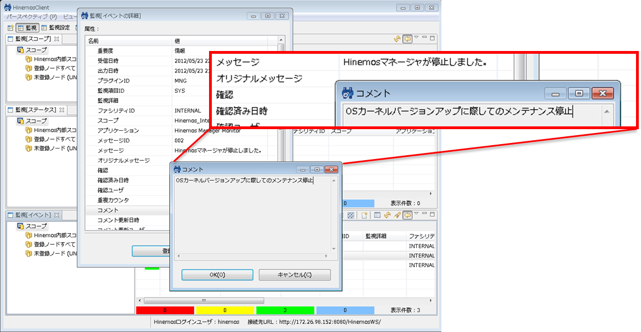Click the horizontal scrollbar thumb in event view
This screenshot has height=332, width=641.
pos(204,300)
